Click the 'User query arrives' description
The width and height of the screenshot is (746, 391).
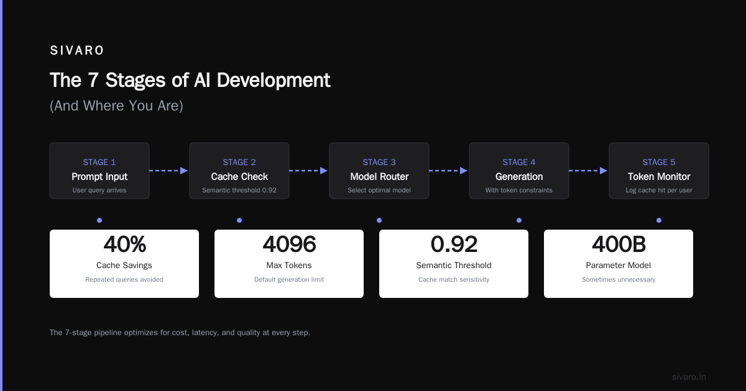[99, 191]
